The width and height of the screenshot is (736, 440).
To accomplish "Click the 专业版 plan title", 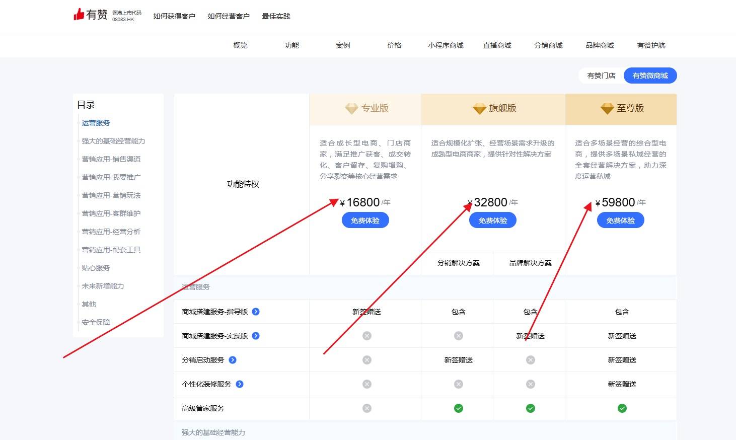I will 375,108.
